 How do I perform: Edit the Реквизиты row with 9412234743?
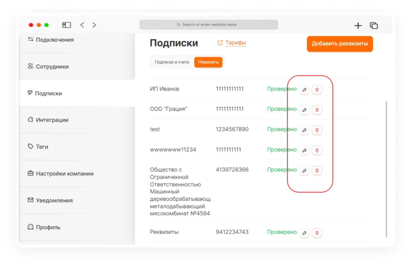[304, 233]
